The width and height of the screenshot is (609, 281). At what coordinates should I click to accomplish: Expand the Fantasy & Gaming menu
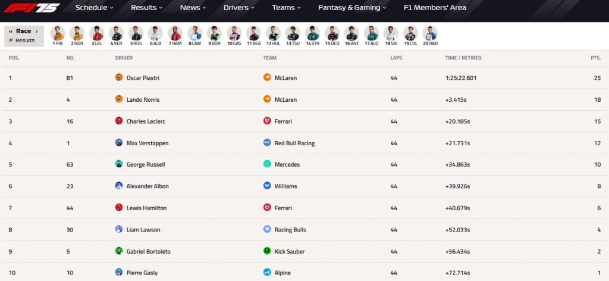point(352,7)
